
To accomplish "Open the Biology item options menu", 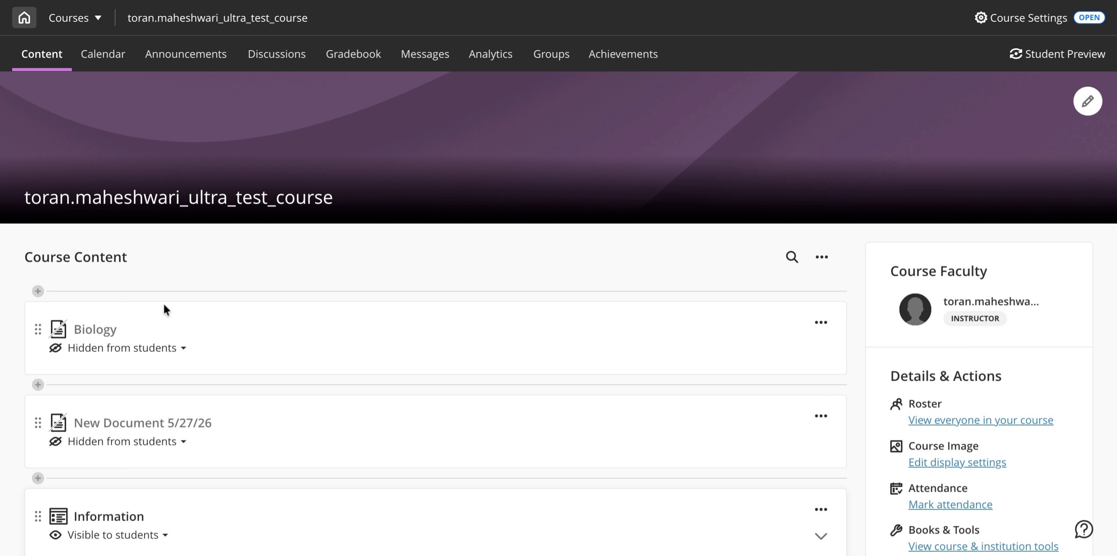I will [x=820, y=322].
